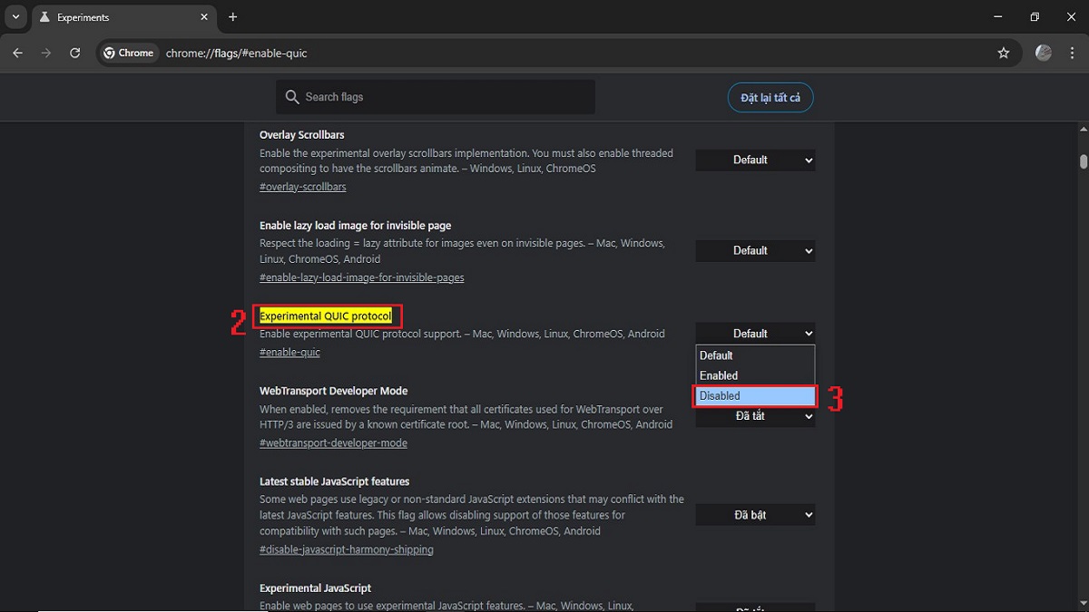Click the Đặt lại tất cả button
Screen dimensions: 1089x612
[770, 98]
